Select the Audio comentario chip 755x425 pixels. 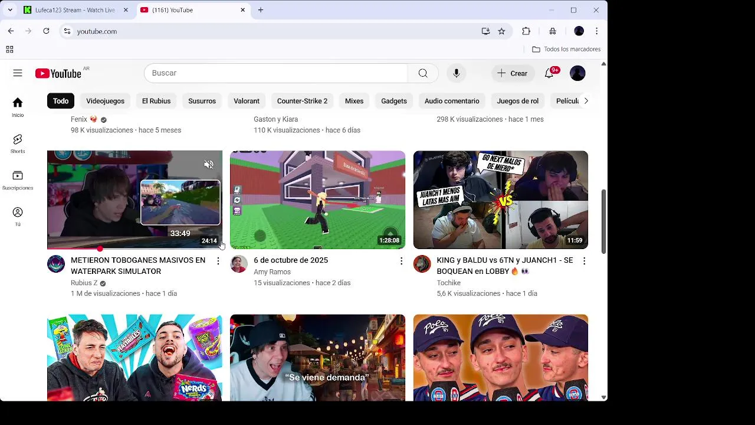[452, 101]
